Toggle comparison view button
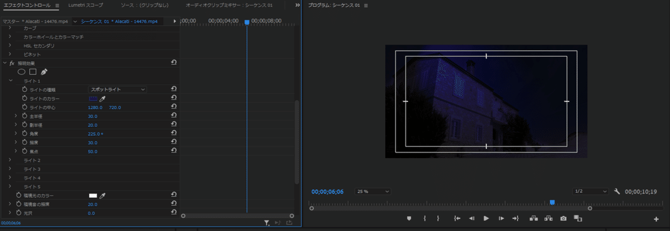 pyautogui.click(x=577, y=218)
